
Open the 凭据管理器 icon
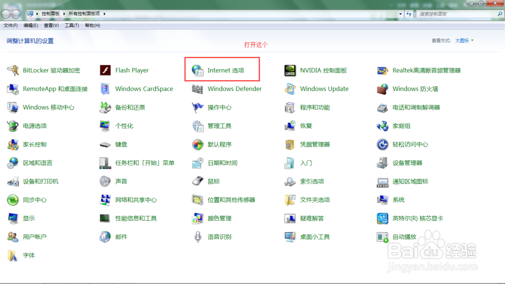tap(290, 145)
